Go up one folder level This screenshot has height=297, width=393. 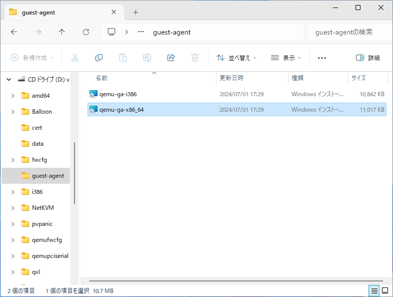(61, 32)
